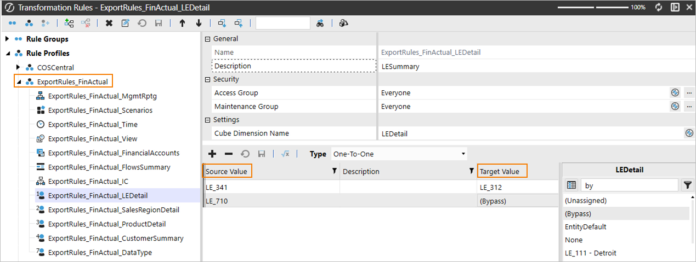Toggle the LEDetail member filter funnel
696x262 pixels.
[687, 185]
